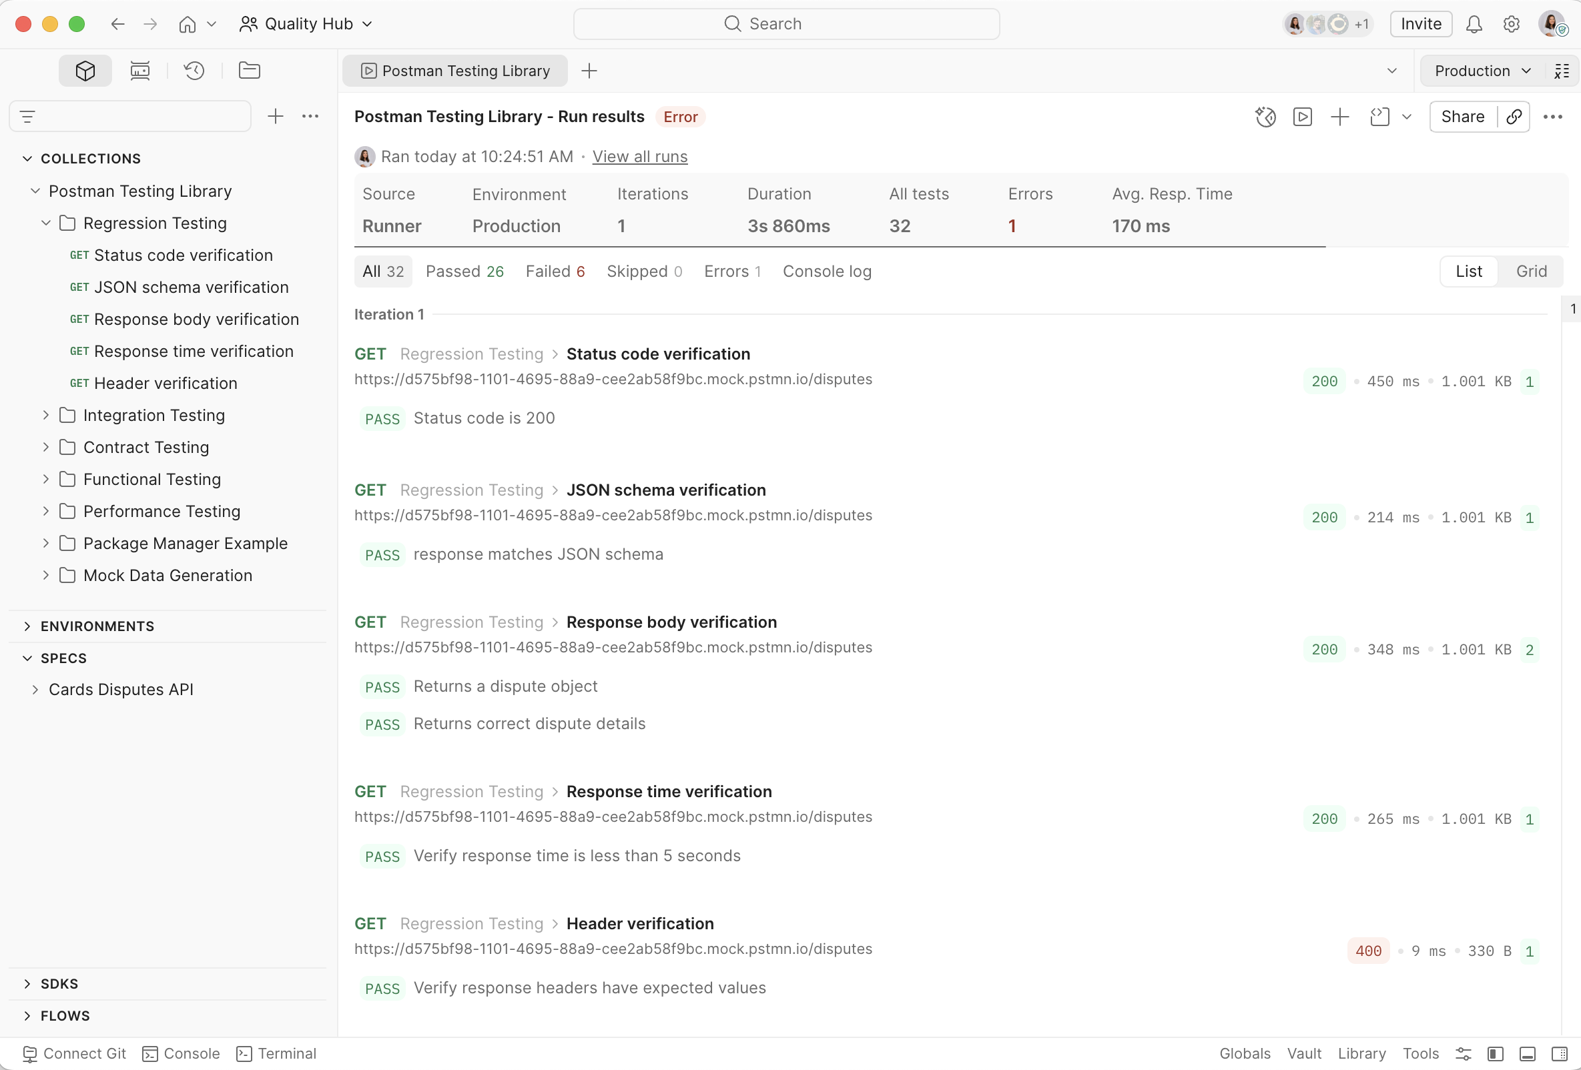Image resolution: width=1581 pixels, height=1070 pixels.
Task: Open the Production environment dropdown
Action: pyautogui.click(x=1482, y=71)
